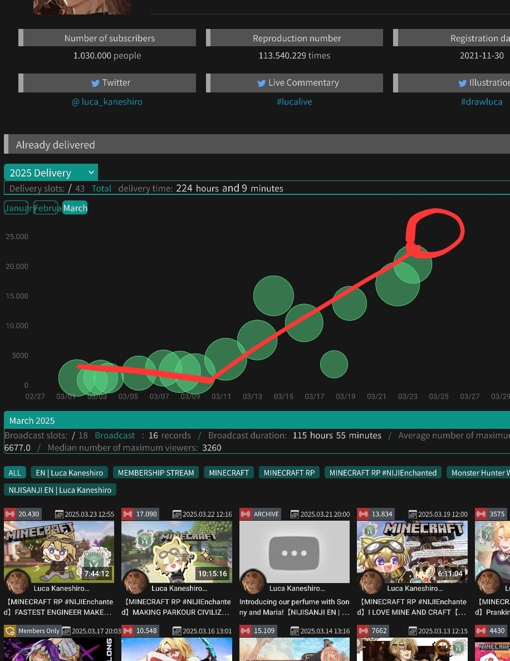
Task: Click calendar icon beside 2025.03.14 13:16
Action: pos(295,631)
